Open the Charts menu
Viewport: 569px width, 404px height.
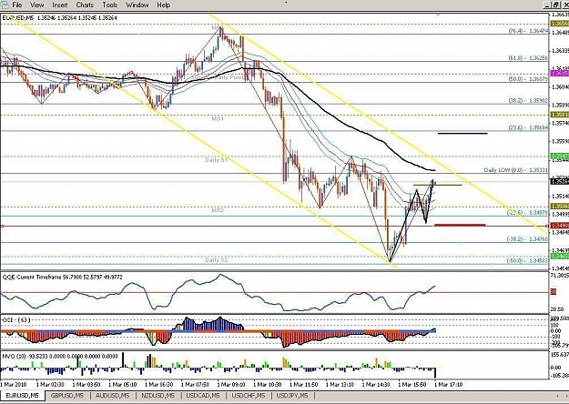[x=85, y=5]
